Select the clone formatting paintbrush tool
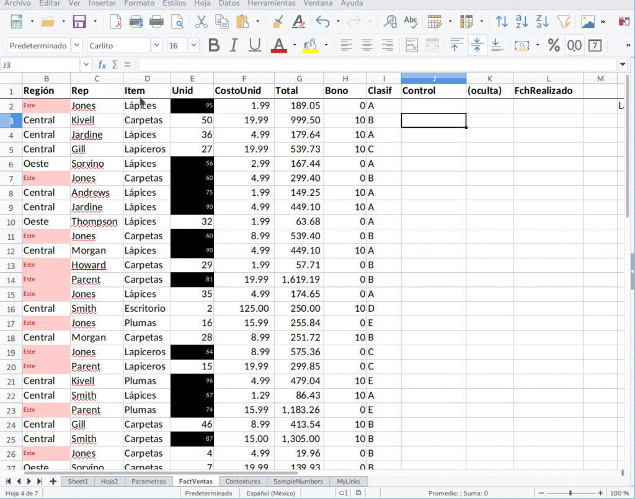 pos(278,20)
